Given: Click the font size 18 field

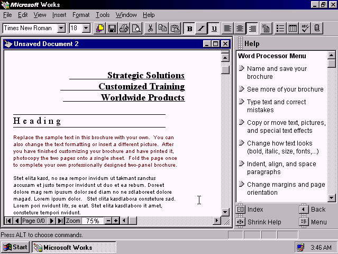Looking at the screenshot, I should (76, 28).
